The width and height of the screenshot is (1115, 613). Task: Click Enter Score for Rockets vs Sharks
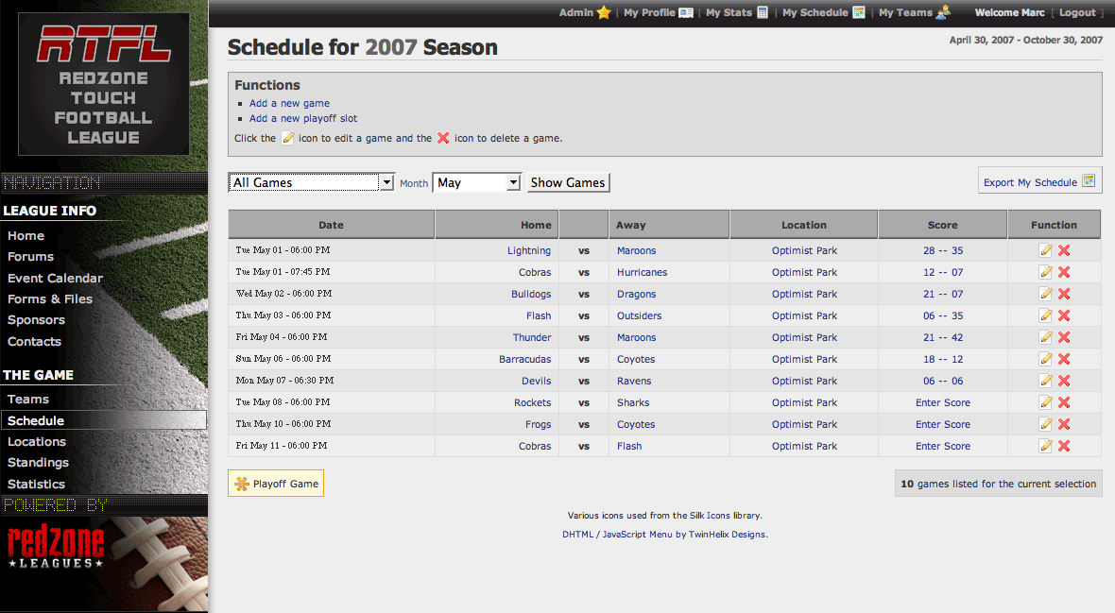coord(942,402)
